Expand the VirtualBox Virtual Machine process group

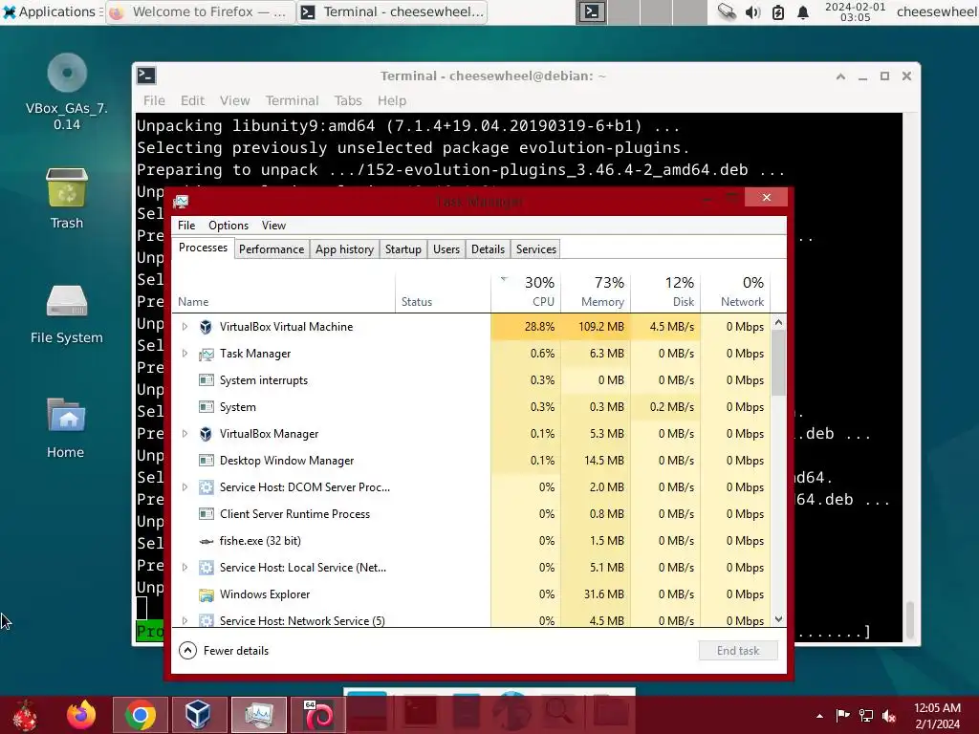point(185,327)
